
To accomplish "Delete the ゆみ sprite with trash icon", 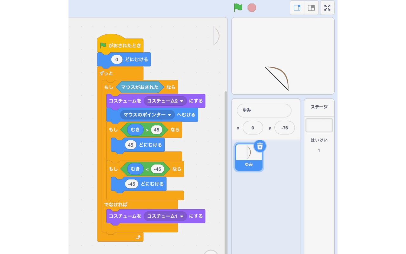I will click(x=260, y=146).
